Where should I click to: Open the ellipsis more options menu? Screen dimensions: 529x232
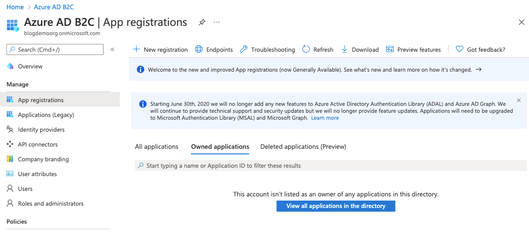click(x=217, y=22)
